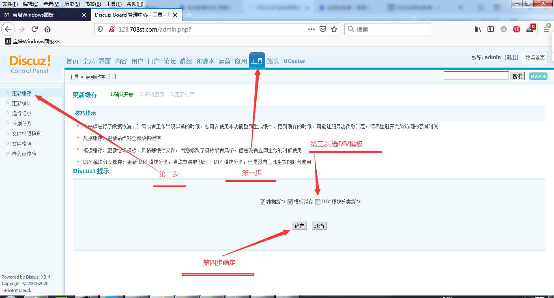Open the 站点首页 button
Viewport: 554px width, 298px height.
[535, 57]
